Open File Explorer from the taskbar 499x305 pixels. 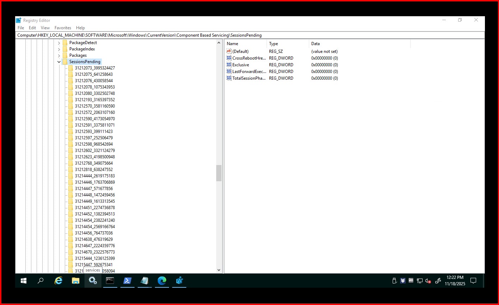pos(76,281)
